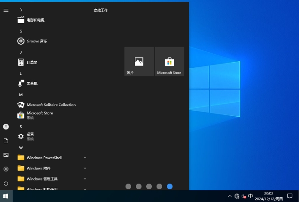The width and height of the screenshot is (299, 202).
Task: Open 电影和电视 from the app list
Action: (x=35, y=20)
